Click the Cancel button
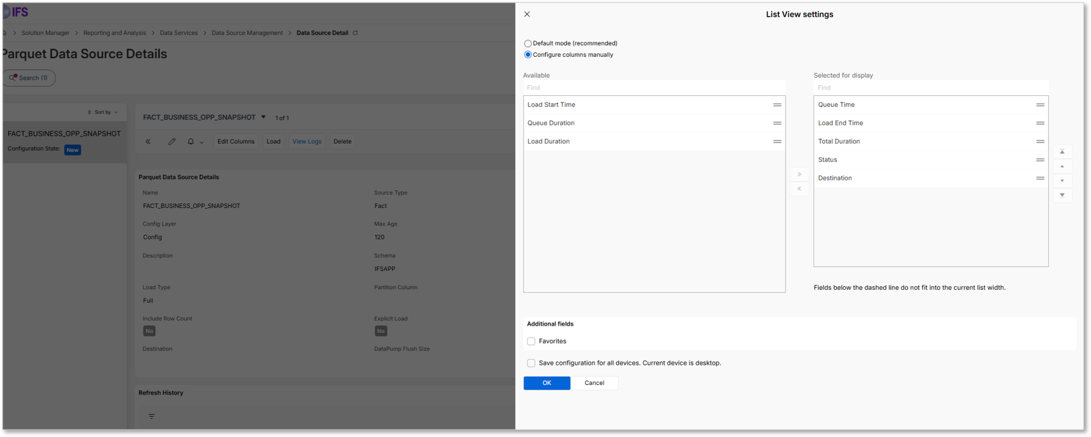 coord(594,383)
